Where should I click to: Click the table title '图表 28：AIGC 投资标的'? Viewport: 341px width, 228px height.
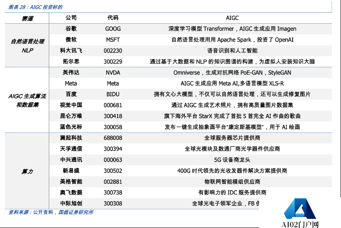[35, 7]
